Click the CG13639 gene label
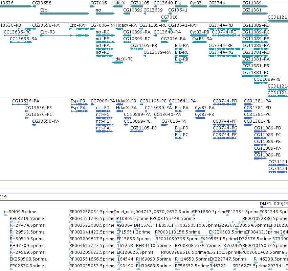 (153, 10)
